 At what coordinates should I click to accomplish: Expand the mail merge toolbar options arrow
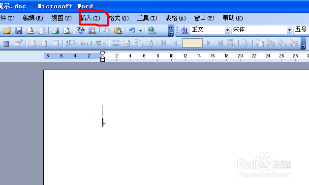click(x=304, y=44)
